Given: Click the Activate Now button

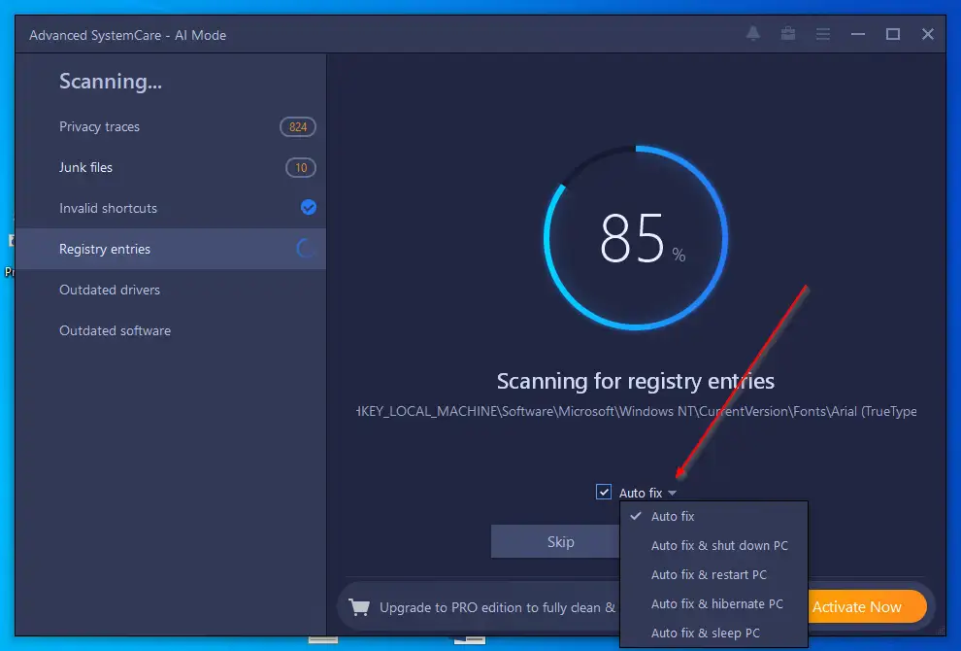Looking at the screenshot, I should point(867,607).
